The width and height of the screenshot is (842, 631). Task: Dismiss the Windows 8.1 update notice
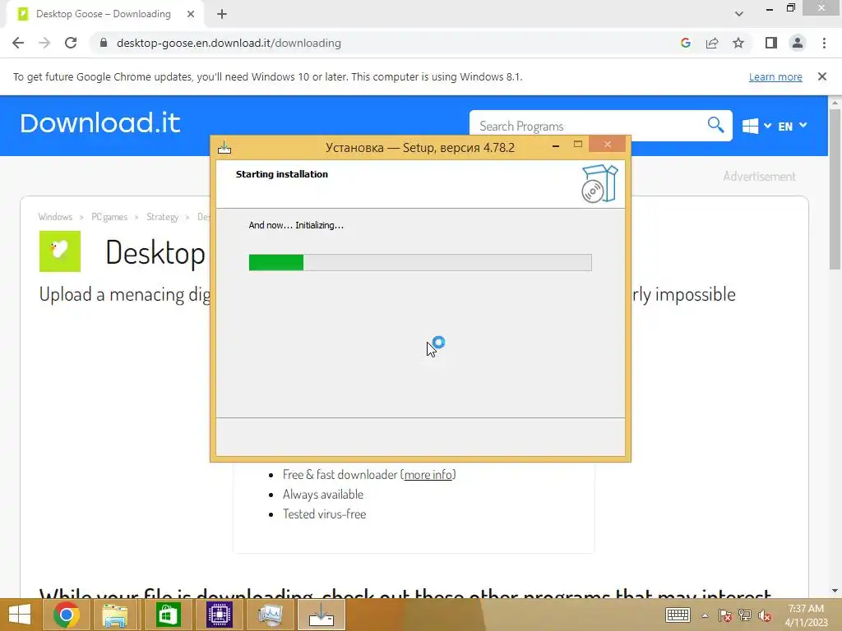tap(822, 76)
